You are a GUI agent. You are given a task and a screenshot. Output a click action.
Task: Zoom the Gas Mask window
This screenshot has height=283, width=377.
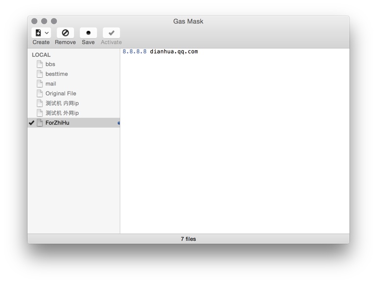[54, 21]
